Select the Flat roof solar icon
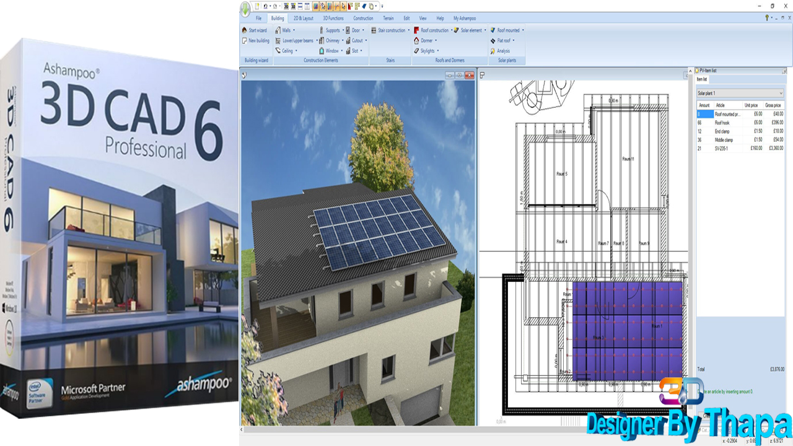This screenshot has width=793, height=446. click(x=493, y=41)
